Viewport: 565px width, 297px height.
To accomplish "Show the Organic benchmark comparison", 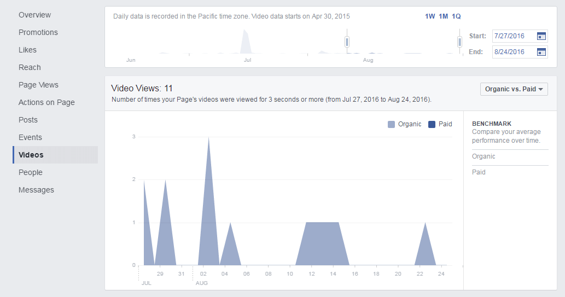I will click(x=484, y=156).
